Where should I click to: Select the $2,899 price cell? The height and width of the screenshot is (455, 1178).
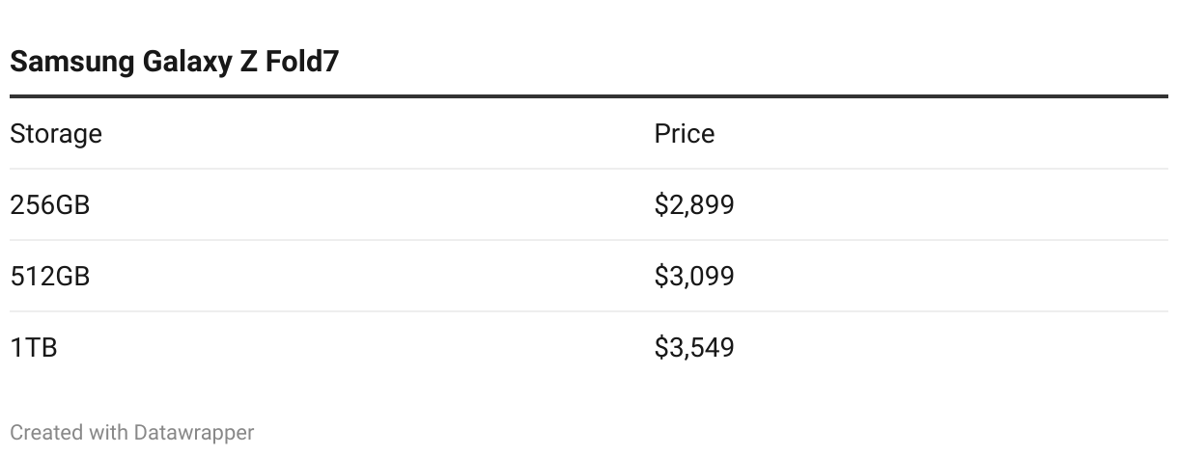click(694, 204)
